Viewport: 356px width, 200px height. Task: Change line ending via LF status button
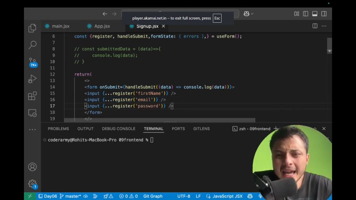point(198,196)
